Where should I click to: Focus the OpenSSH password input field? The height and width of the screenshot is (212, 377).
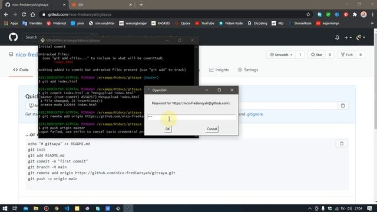click(191, 117)
